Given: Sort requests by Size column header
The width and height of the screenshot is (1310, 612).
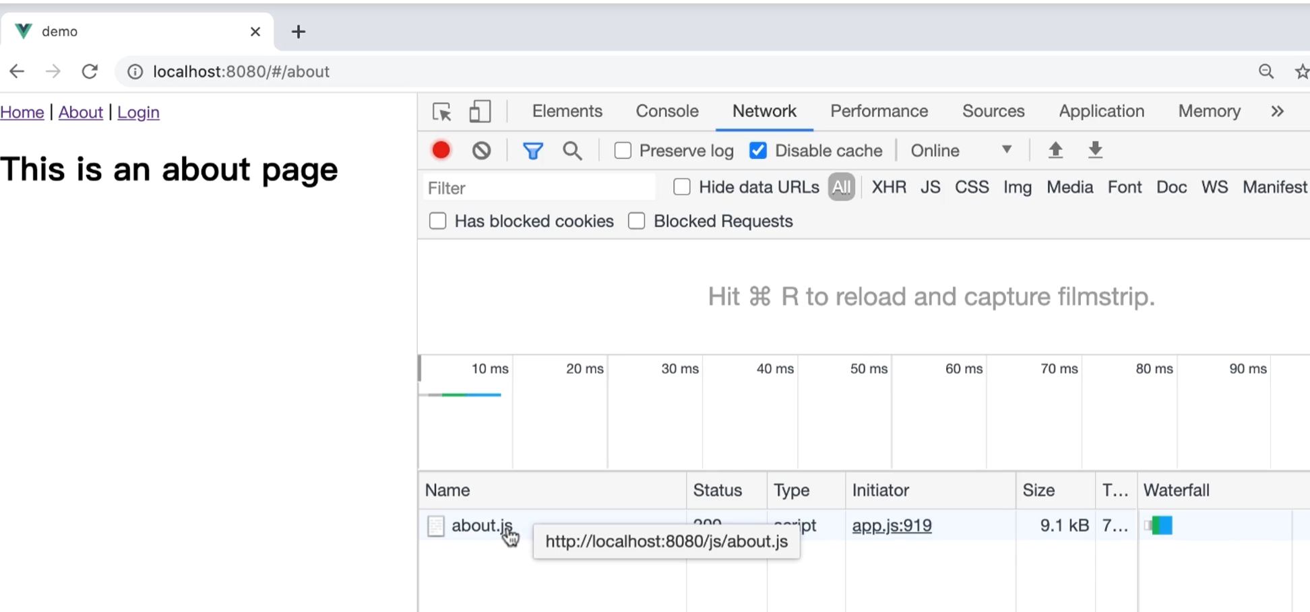Looking at the screenshot, I should [1056, 490].
